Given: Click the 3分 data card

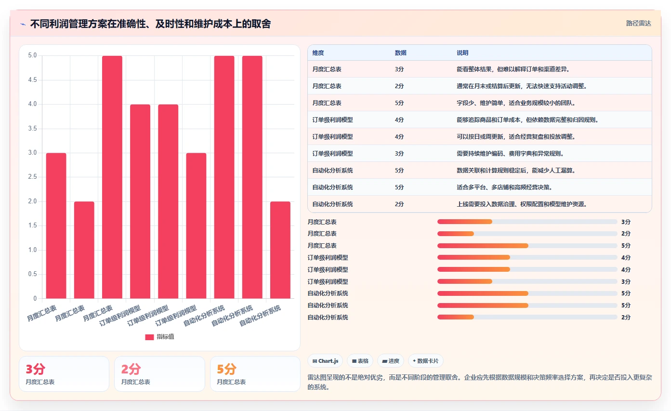Looking at the screenshot, I should [64, 374].
